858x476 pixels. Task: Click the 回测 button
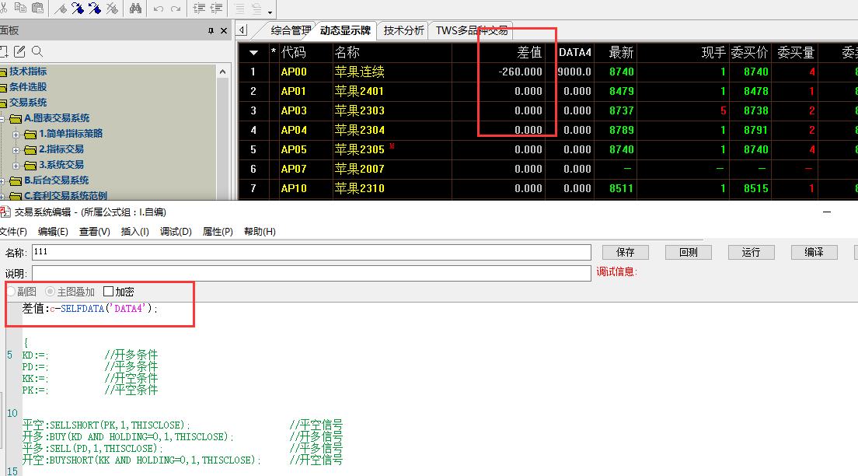[x=689, y=252]
